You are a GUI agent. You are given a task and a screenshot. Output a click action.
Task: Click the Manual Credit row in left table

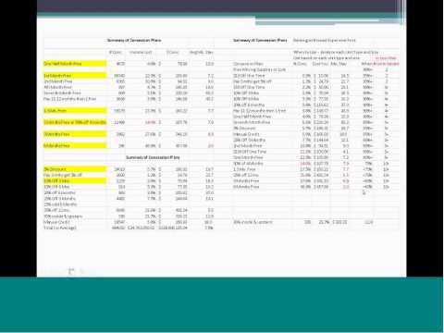click(x=56, y=222)
